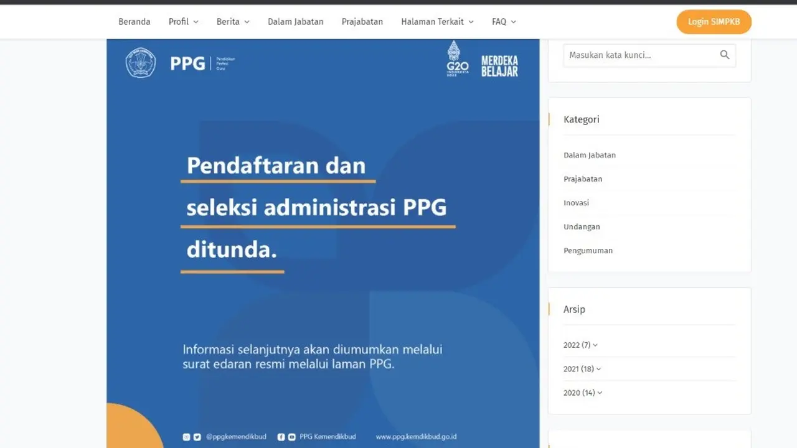This screenshot has width=797, height=448.
Task: Open the YouTube icon in the banner footer
Action: (291, 437)
